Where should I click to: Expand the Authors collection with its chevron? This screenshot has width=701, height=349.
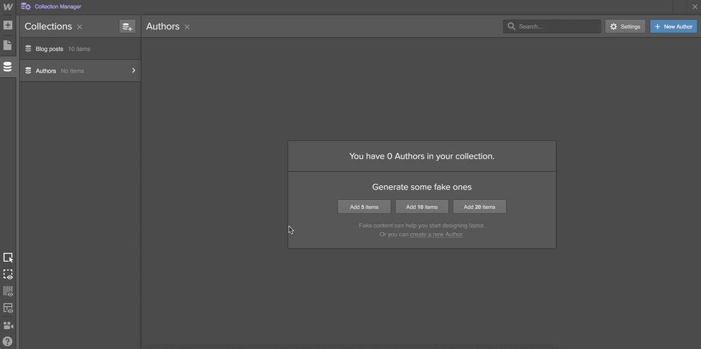[x=133, y=70]
